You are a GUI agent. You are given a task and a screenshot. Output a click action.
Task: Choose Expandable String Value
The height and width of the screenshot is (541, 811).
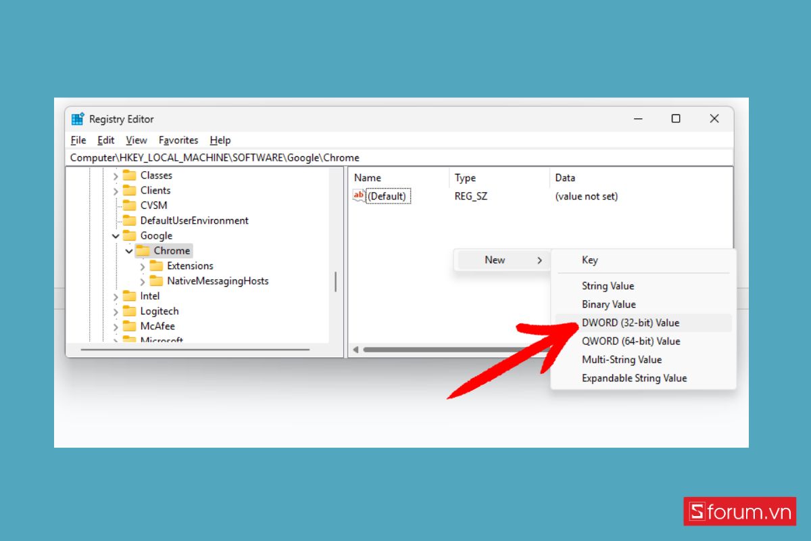[x=643, y=378]
